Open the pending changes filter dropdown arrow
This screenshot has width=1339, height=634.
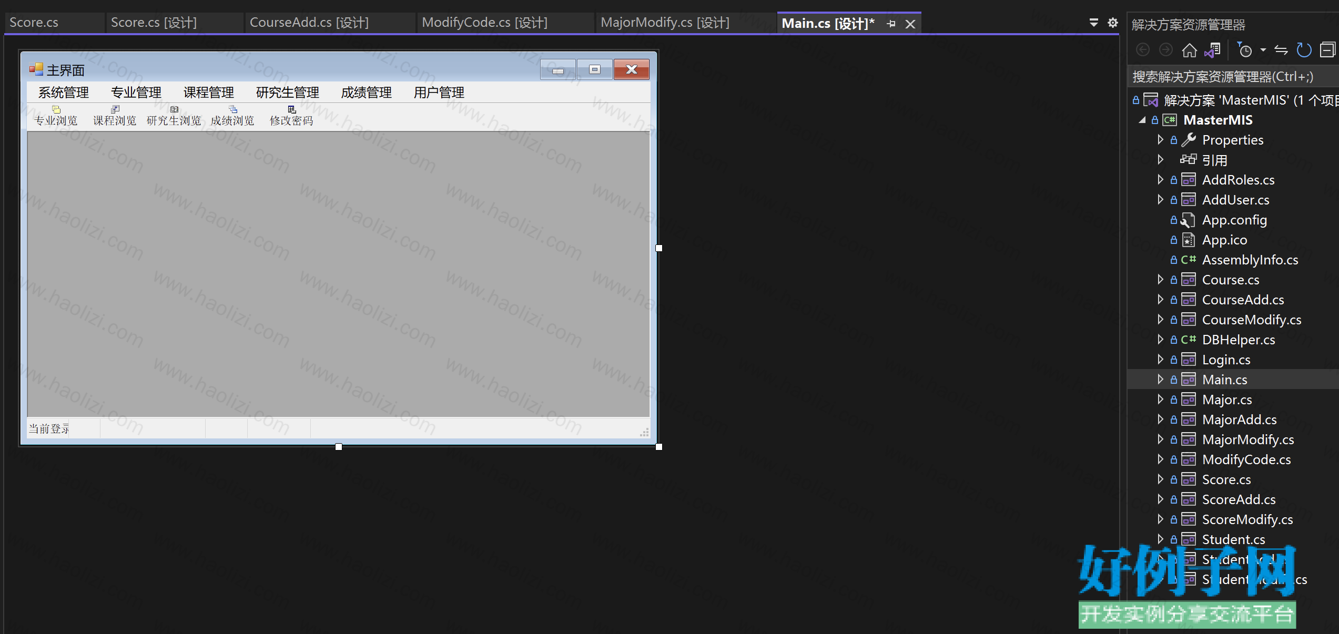click(1263, 50)
